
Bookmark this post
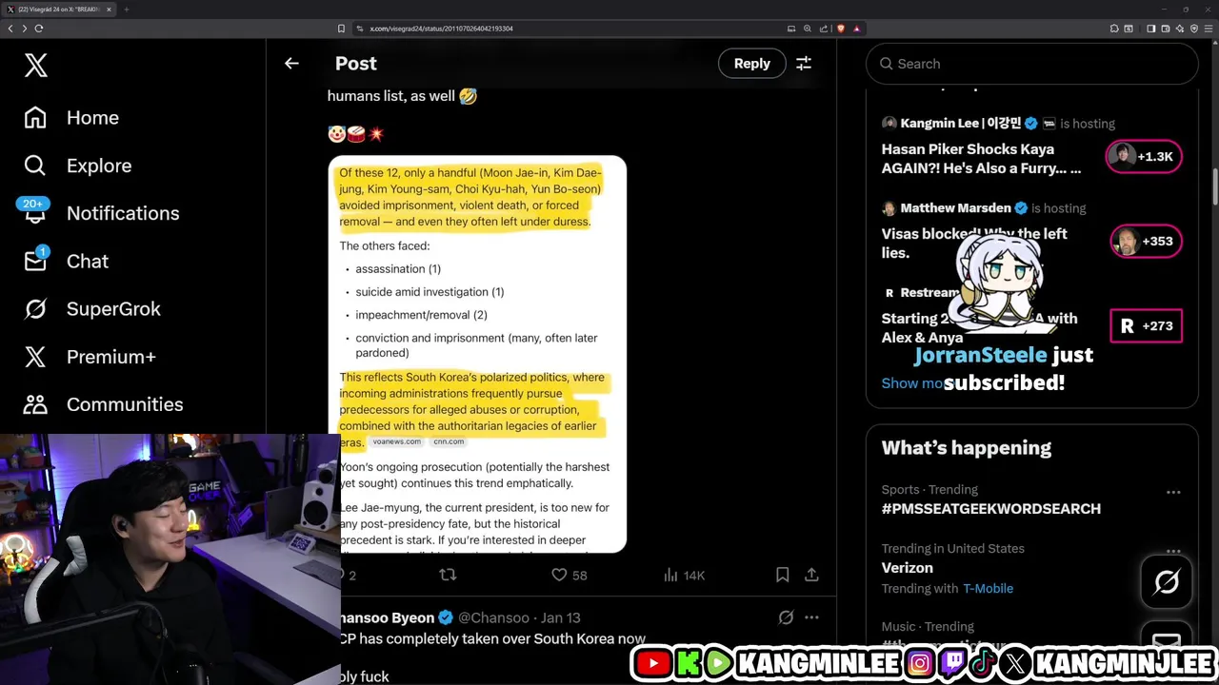[782, 575]
